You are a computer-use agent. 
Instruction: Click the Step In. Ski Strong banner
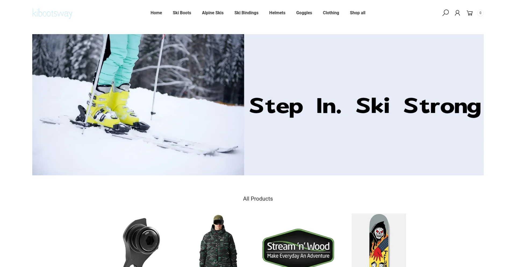(364, 105)
